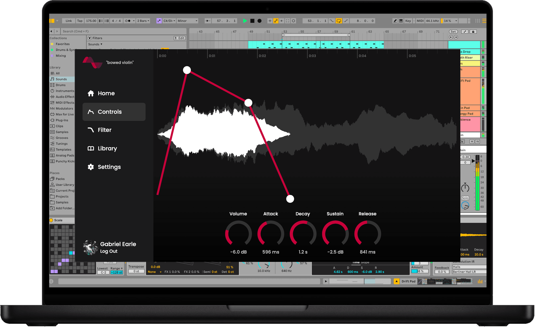Toggle Draw Mode pencil icon
Image resolution: width=535 pixels, height=327 pixels.
(395, 21)
